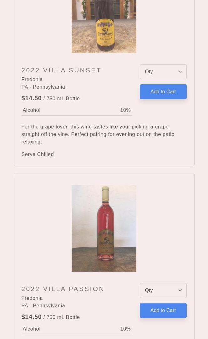
Task: Click the $14.50 price of Villa Sunset
Action: [32, 98]
